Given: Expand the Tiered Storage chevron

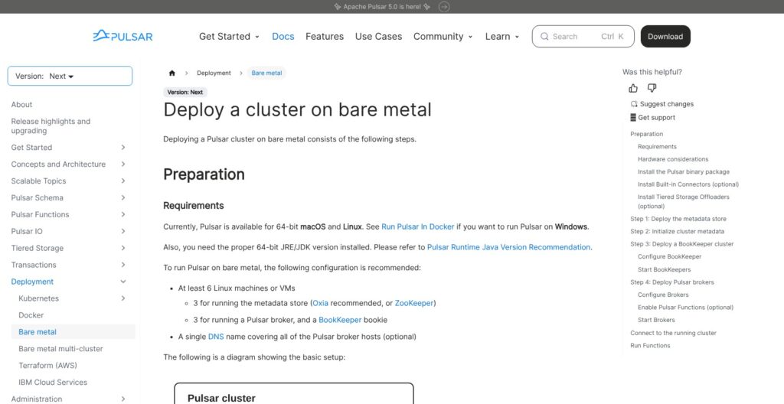Looking at the screenshot, I should (123, 248).
